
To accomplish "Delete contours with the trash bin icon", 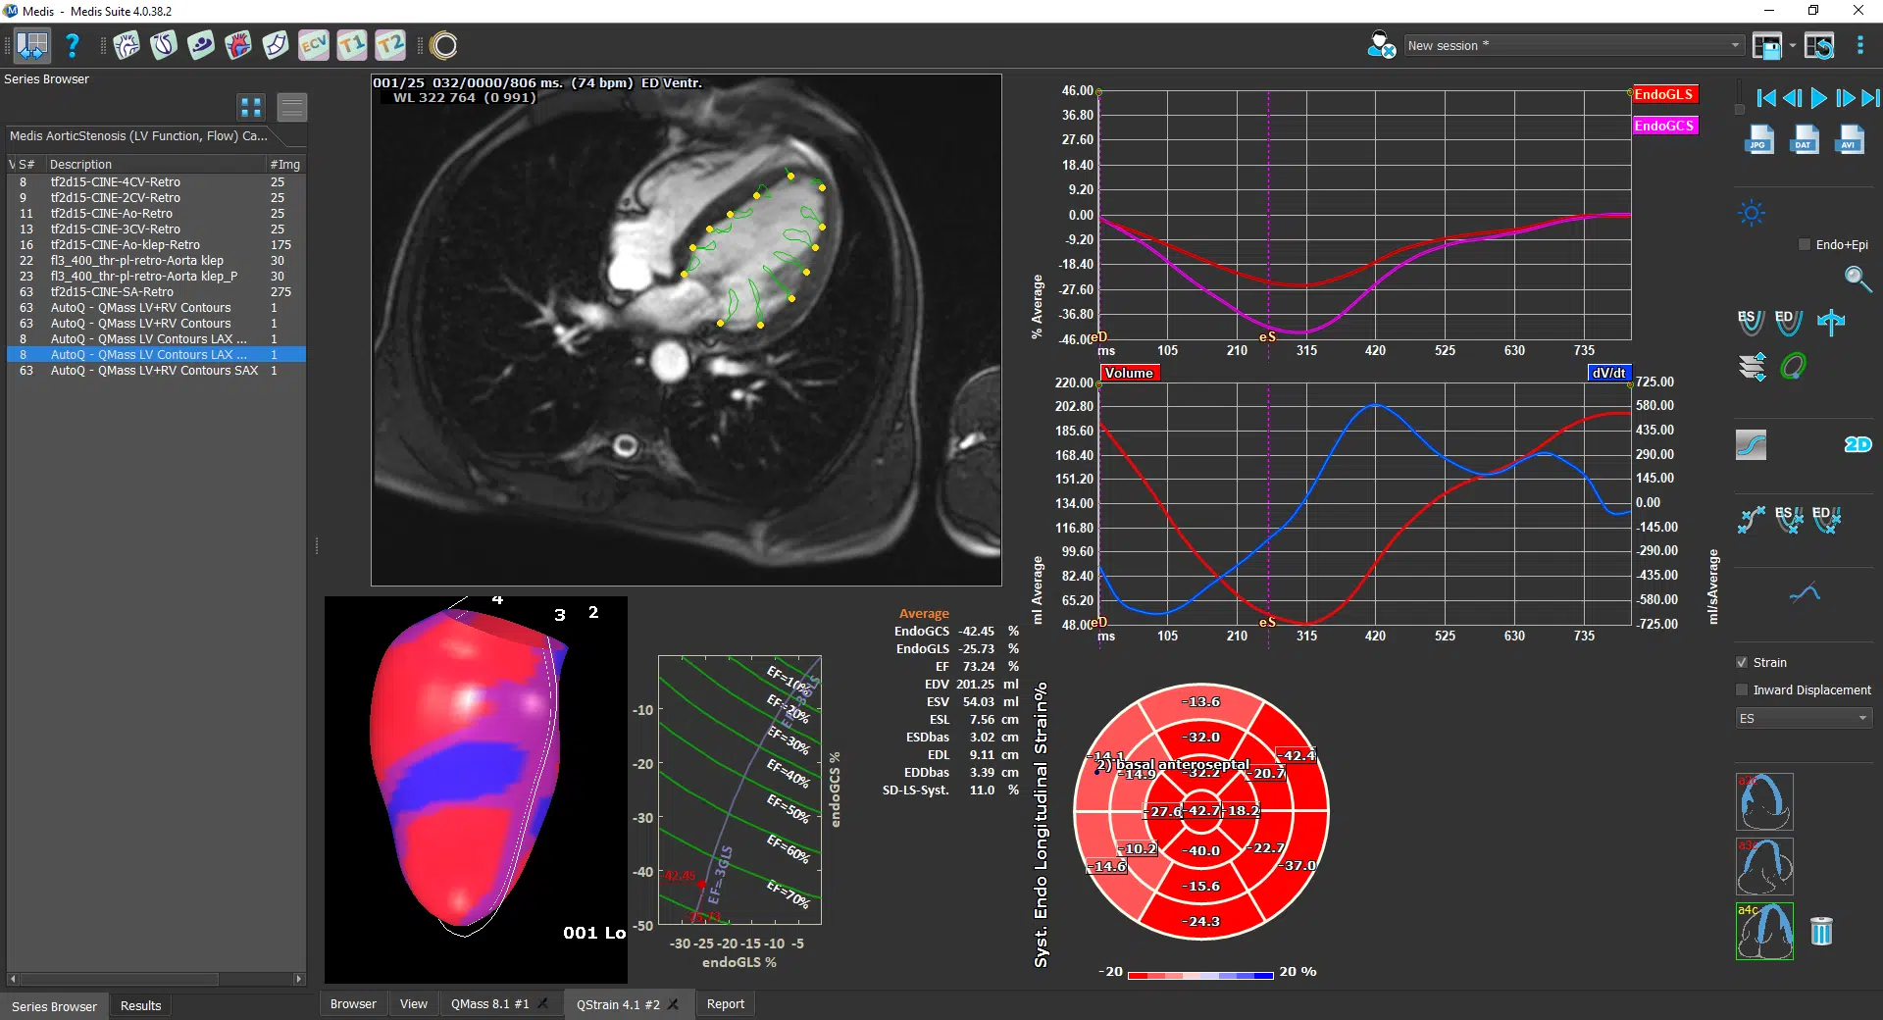I will click(x=1821, y=931).
